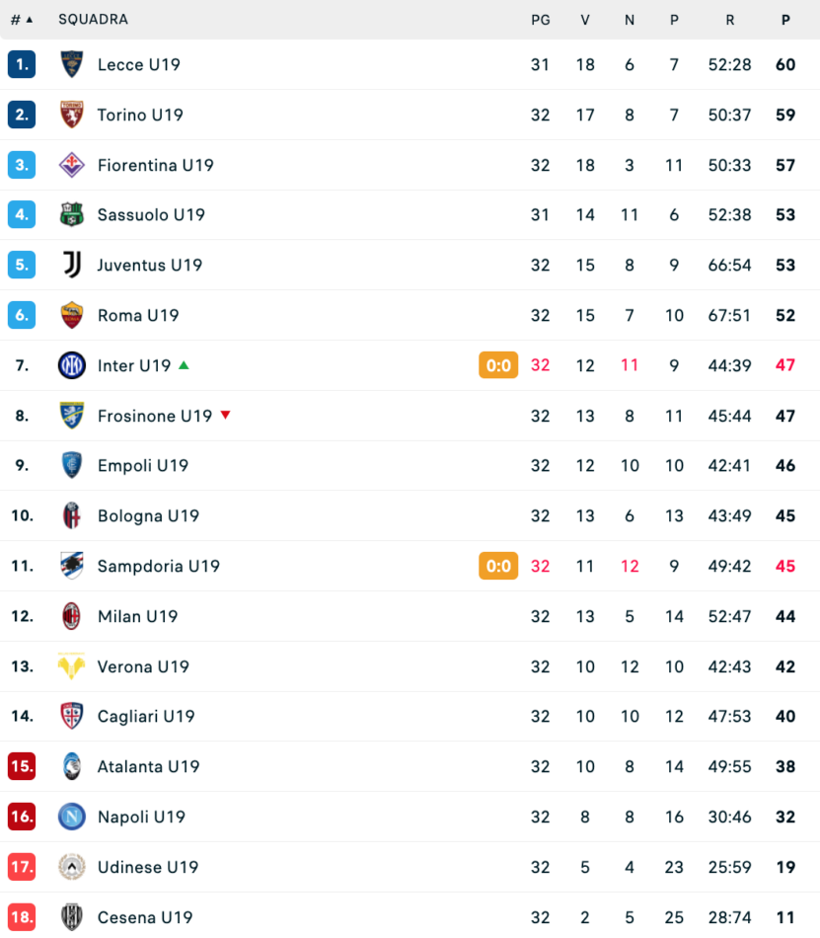Sort standings by PG column header
Screen dimensions: 820x938
(x=540, y=20)
